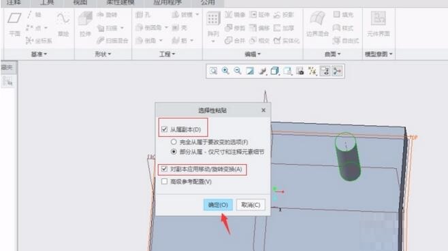Select the 壳 shell tool
448x251 pixels.
(x=180, y=28)
